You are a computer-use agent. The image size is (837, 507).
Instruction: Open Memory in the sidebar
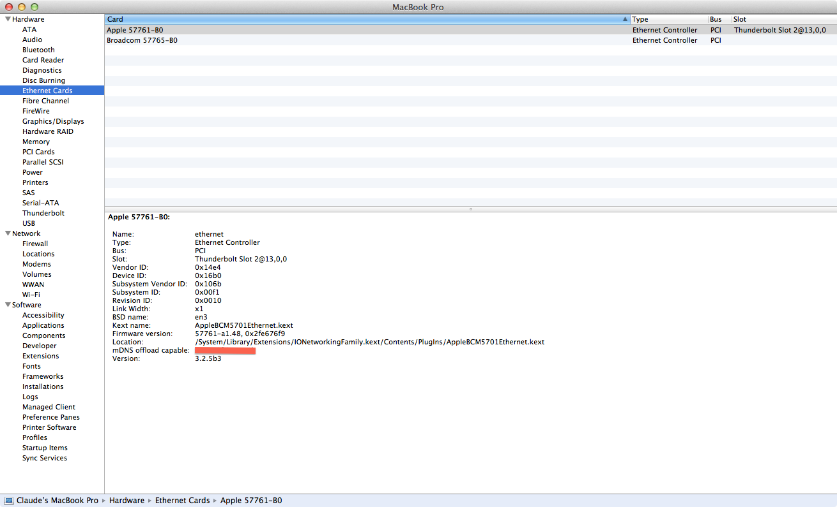coord(36,142)
